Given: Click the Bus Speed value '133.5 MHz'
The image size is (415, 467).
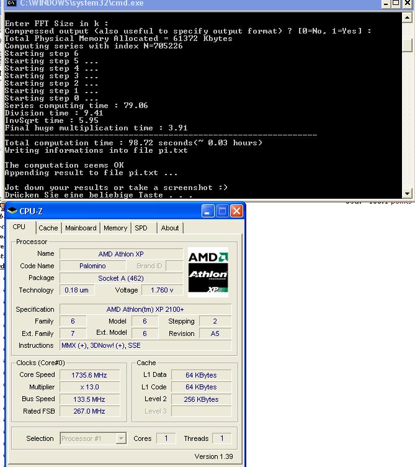Looking at the screenshot, I should click(89, 399).
